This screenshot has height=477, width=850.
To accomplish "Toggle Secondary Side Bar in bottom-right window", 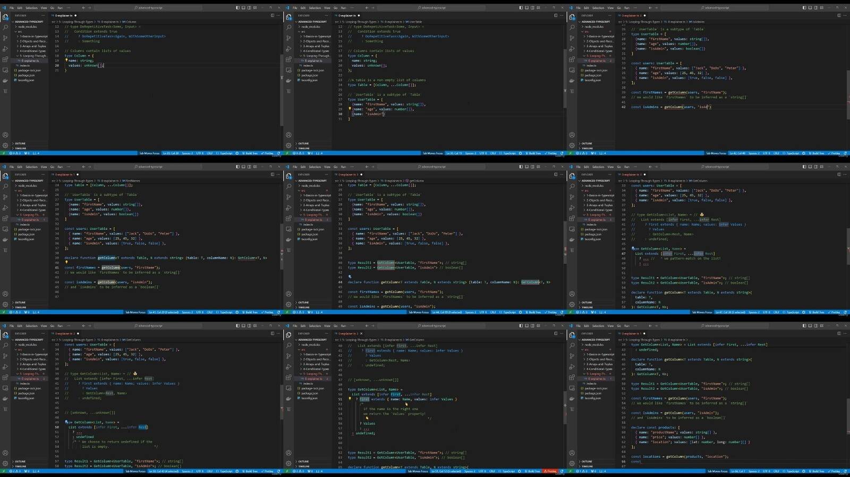I will coord(815,326).
